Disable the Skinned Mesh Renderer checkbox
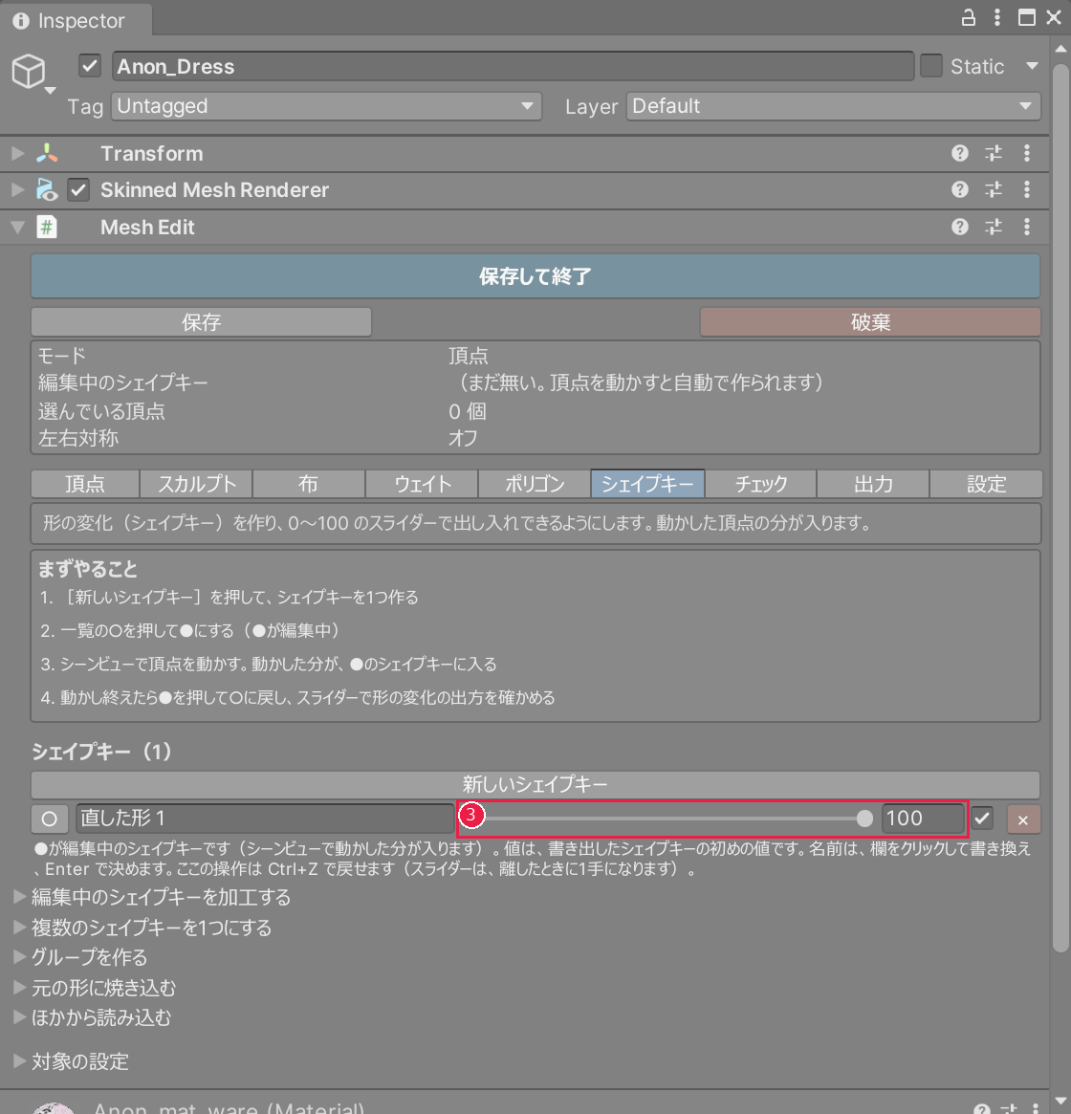Viewport: 1071px width, 1114px height. 78,189
